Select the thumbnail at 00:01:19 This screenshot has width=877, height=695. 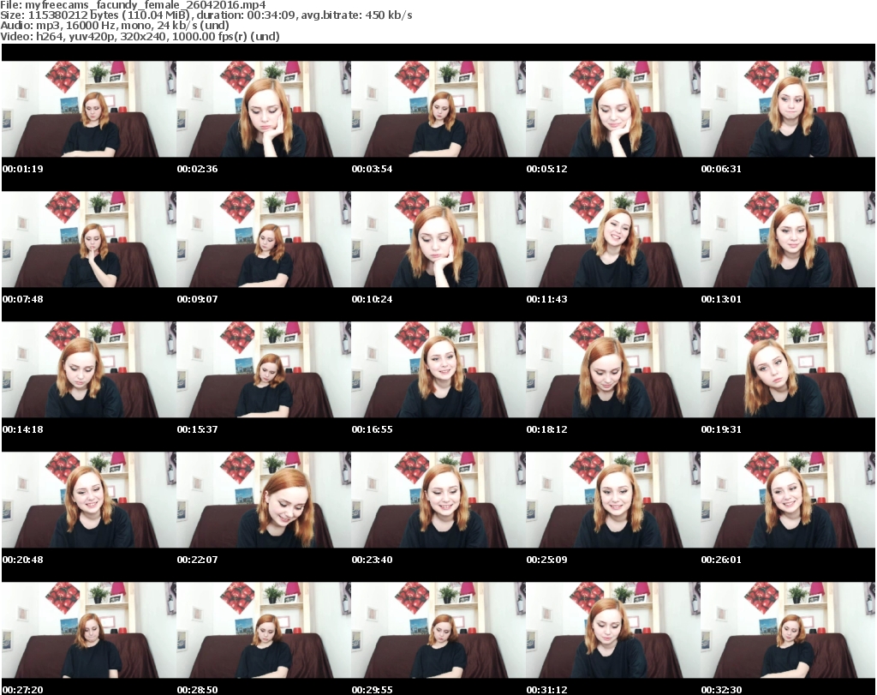[x=89, y=109]
